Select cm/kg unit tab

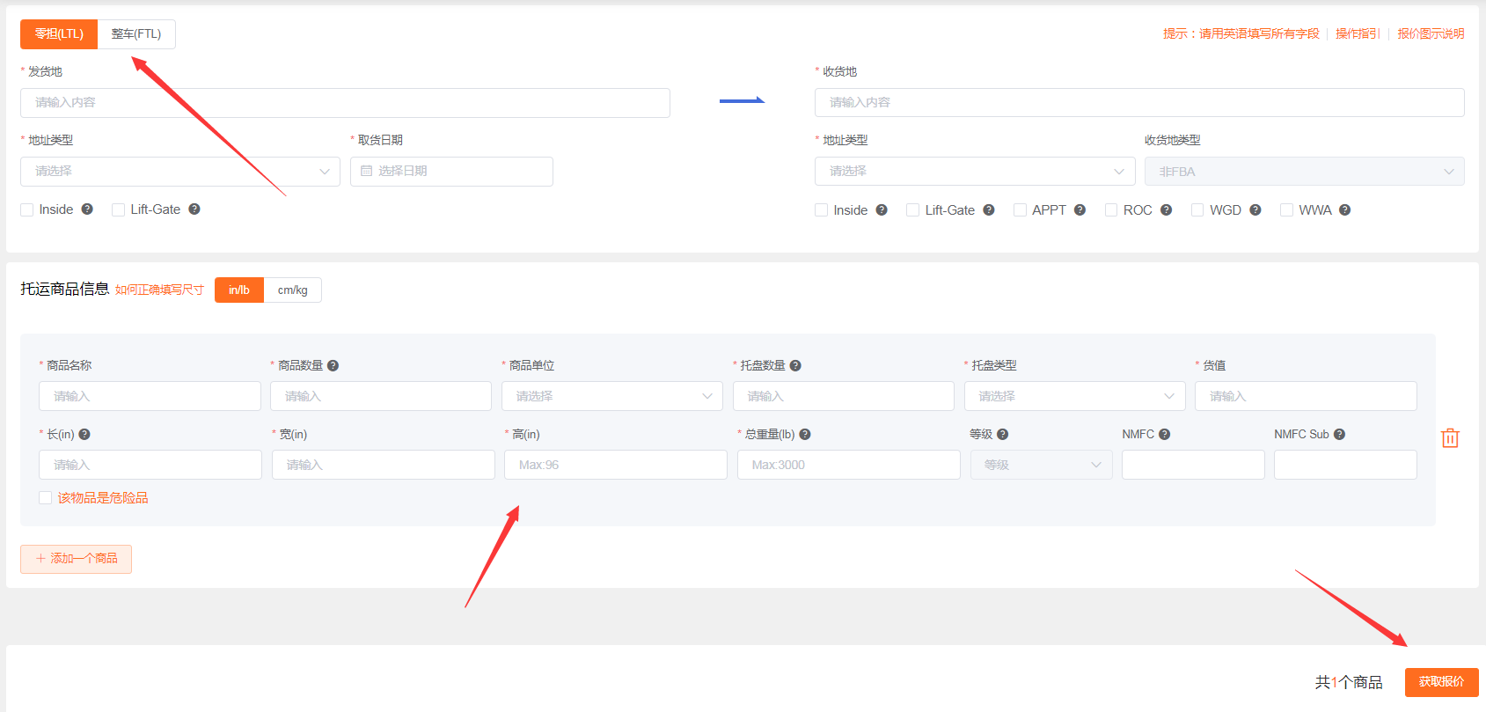coord(292,290)
